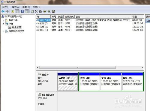Click the 磁盘 0 disk icon
The width and height of the screenshot is (150, 111).
(x=39, y=74)
